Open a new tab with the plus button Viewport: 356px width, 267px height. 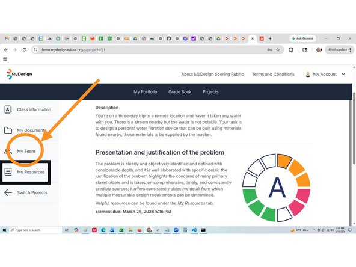pos(270,38)
